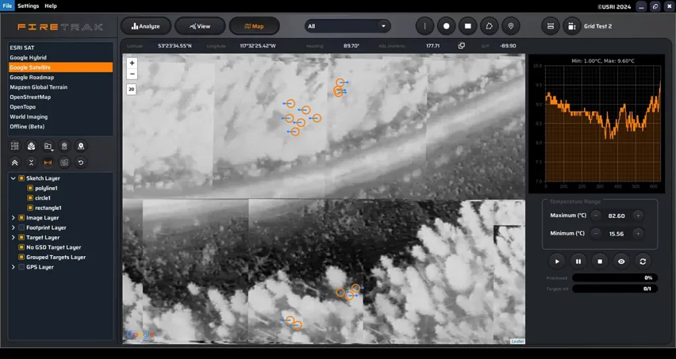Enable the Footprint Layer checkbox
Image resolution: width=676 pixels, height=359 pixels.
(22, 228)
